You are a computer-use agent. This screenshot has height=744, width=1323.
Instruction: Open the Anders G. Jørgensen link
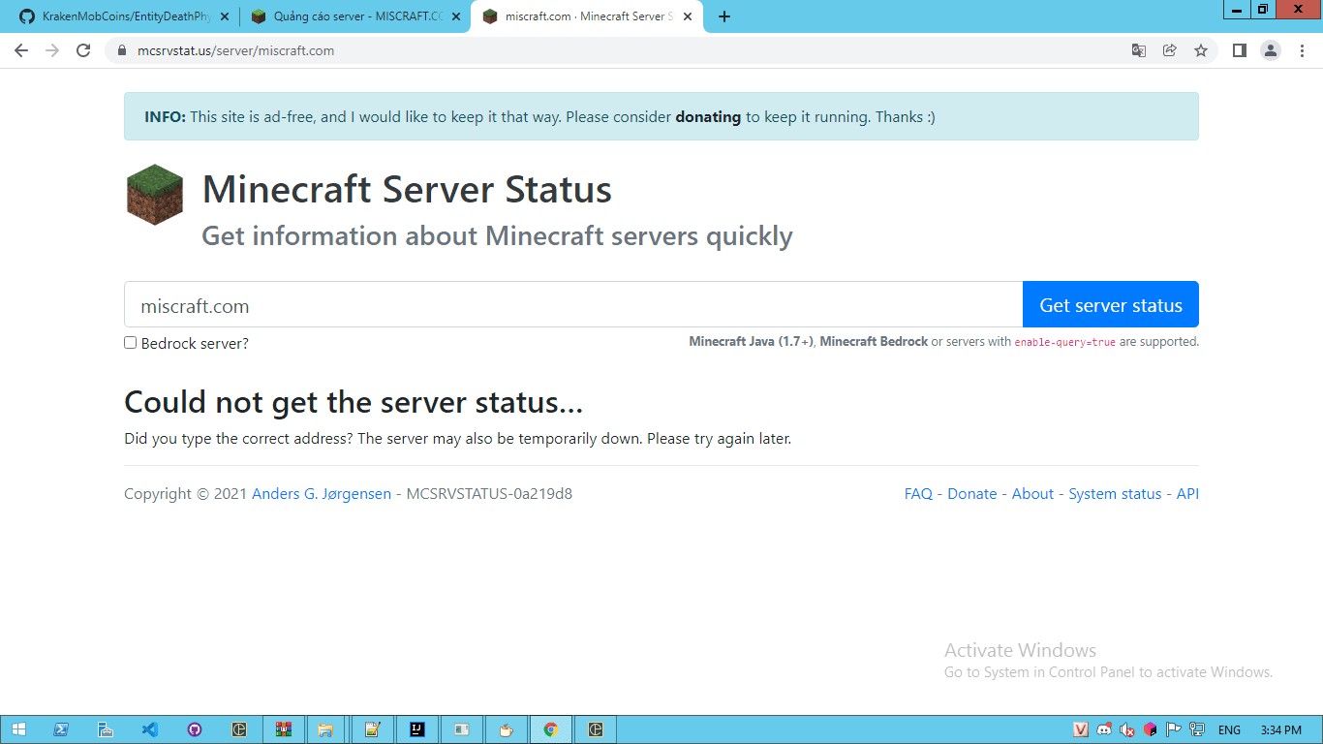(322, 494)
